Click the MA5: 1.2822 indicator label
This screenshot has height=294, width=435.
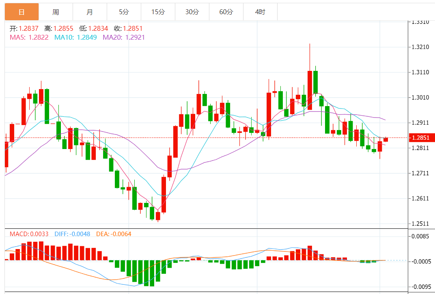(x=29, y=37)
